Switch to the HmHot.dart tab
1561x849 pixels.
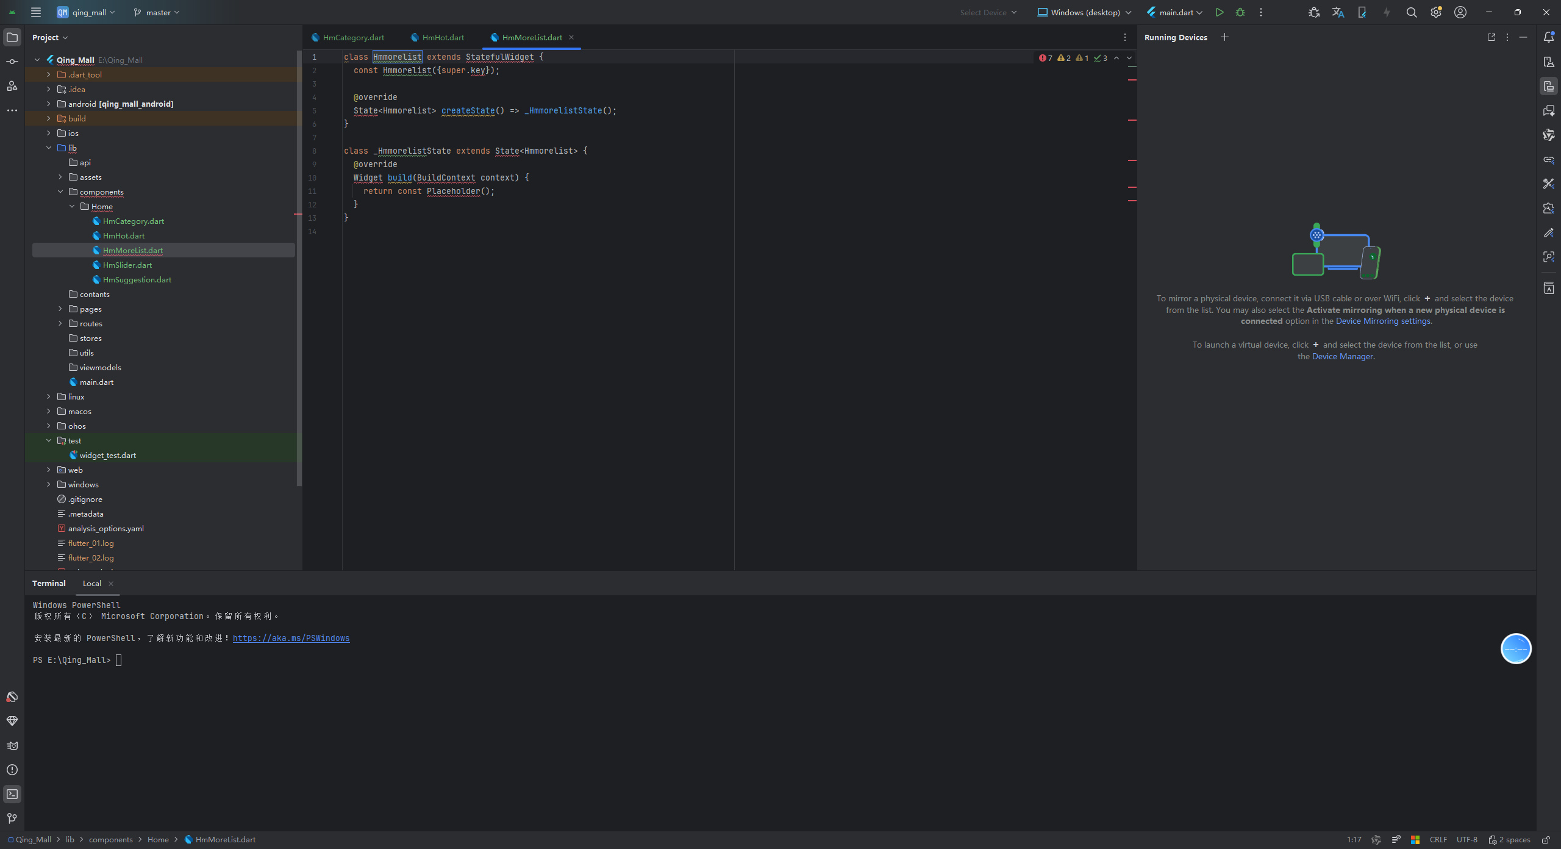pos(443,37)
